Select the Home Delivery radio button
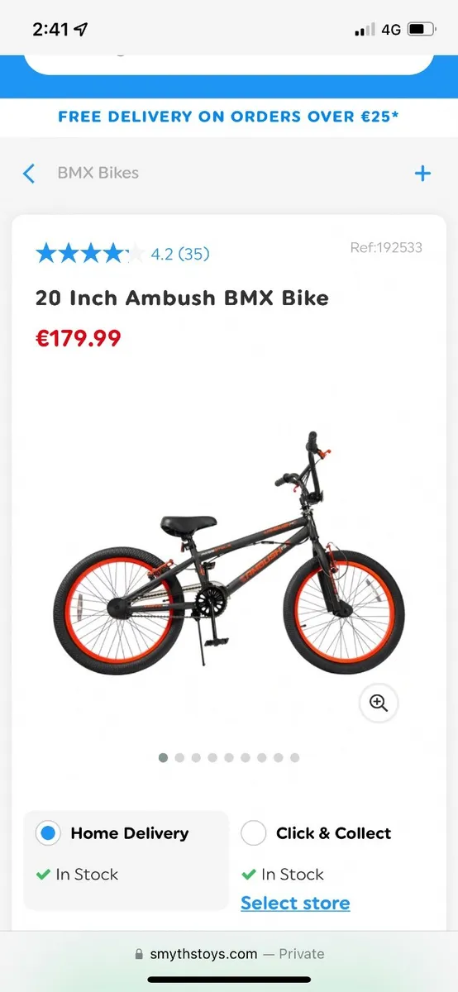This screenshot has height=992, width=458. (x=48, y=833)
